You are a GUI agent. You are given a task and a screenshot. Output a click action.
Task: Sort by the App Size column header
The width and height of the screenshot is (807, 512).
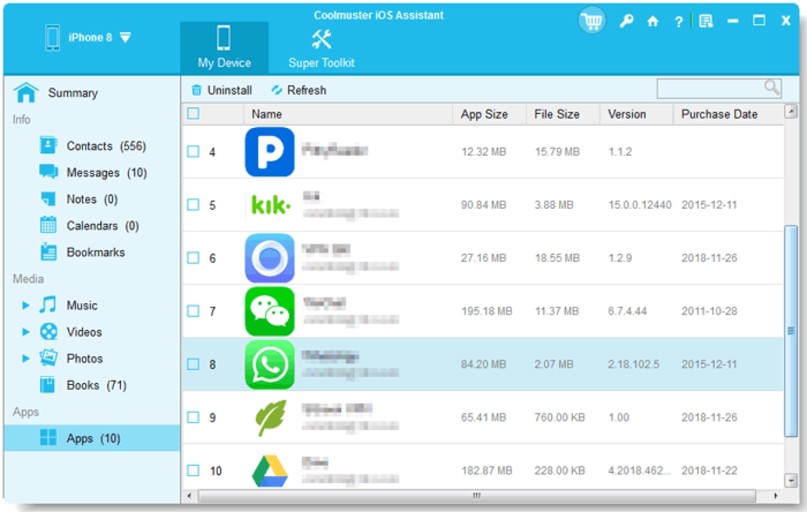click(x=490, y=114)
